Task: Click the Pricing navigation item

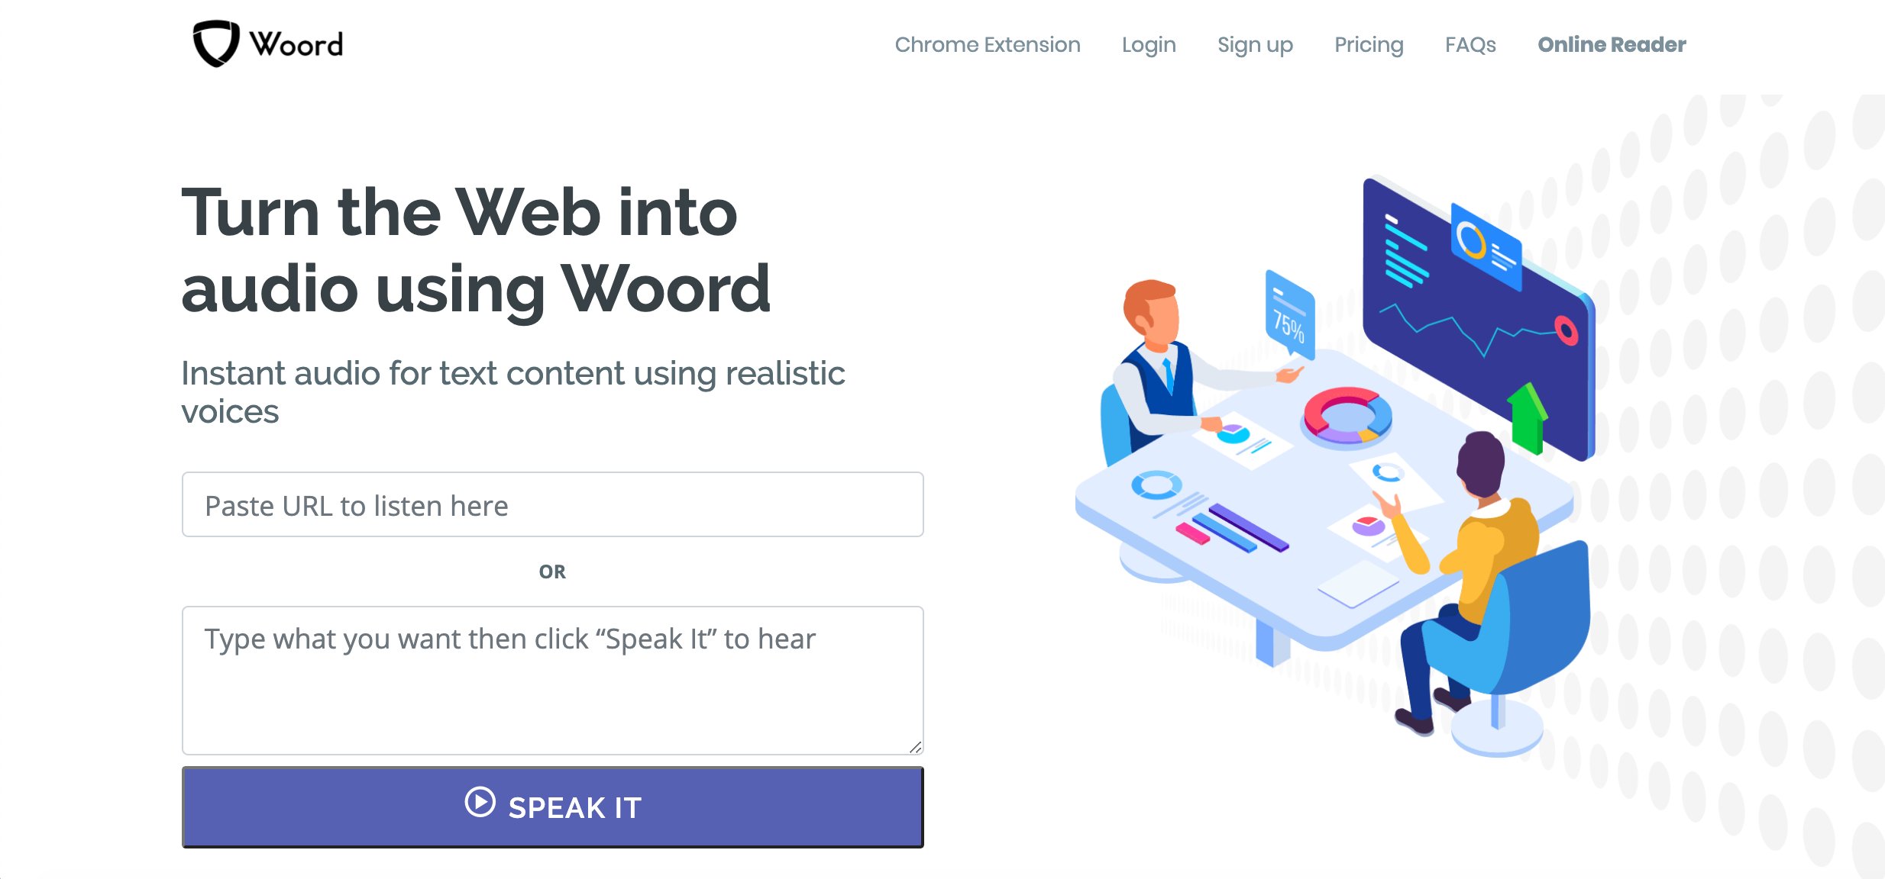Action: coord(1369,44)
